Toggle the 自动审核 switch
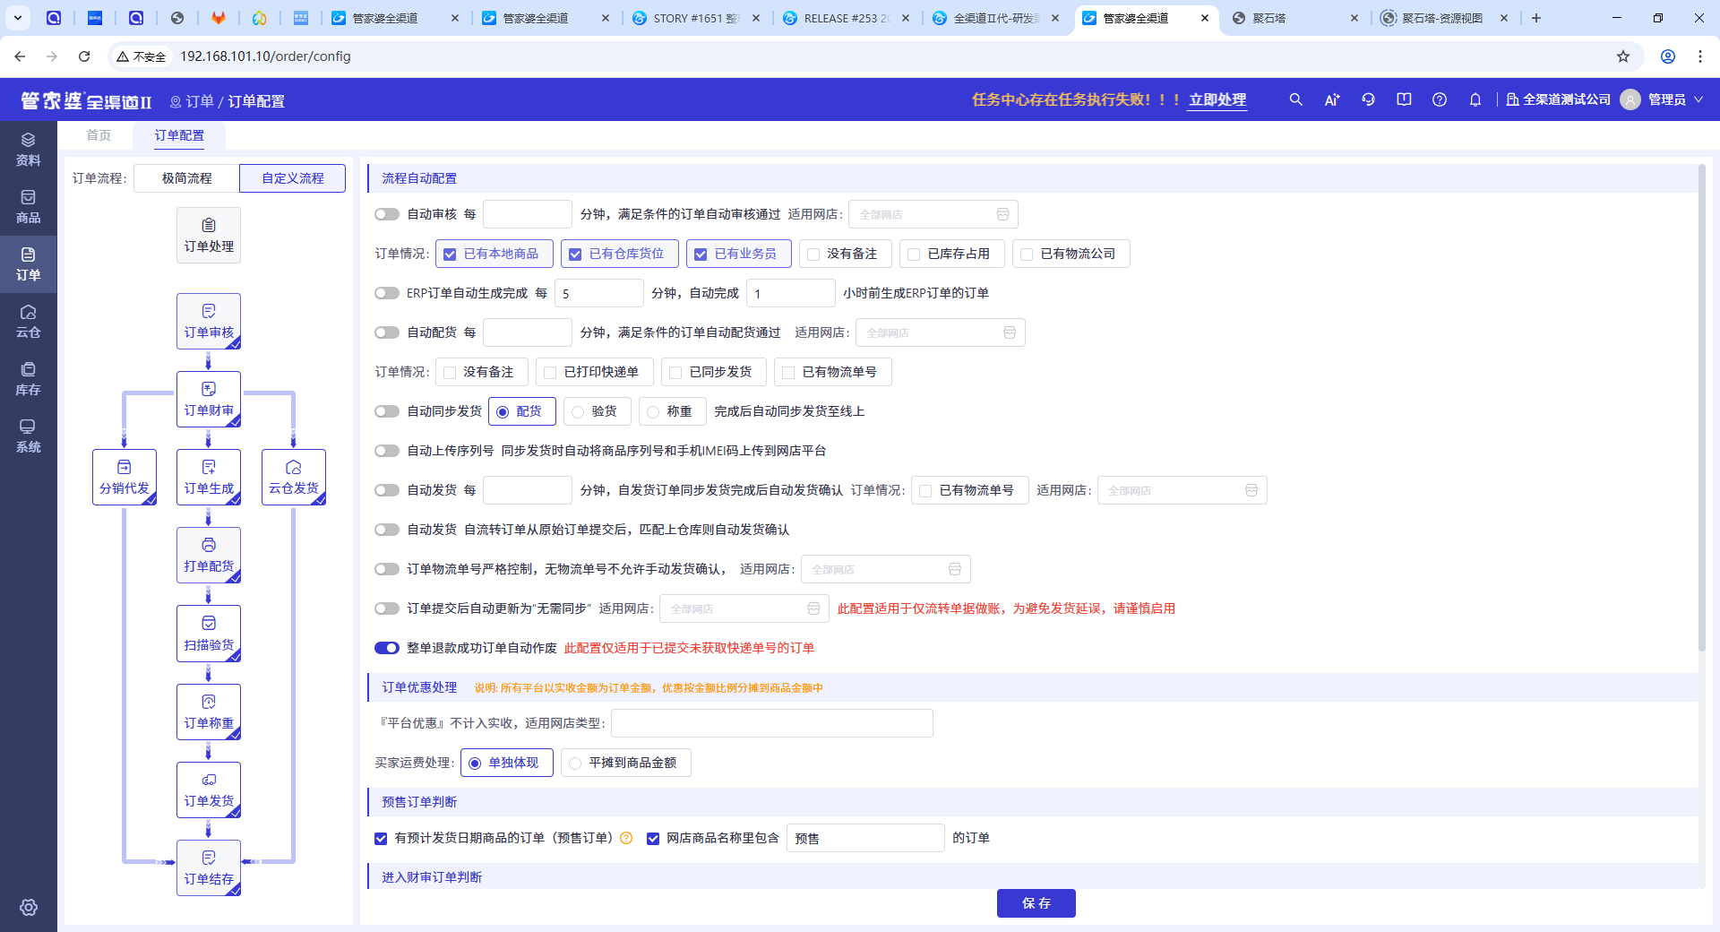 point(387,214)
